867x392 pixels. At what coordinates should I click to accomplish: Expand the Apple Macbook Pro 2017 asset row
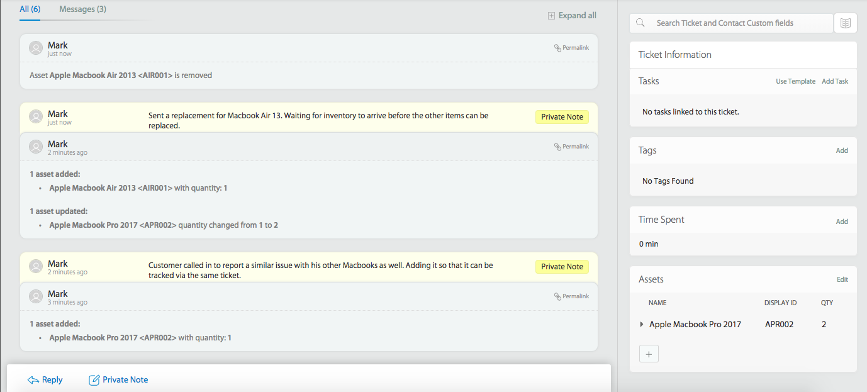[x=642, y=325]
